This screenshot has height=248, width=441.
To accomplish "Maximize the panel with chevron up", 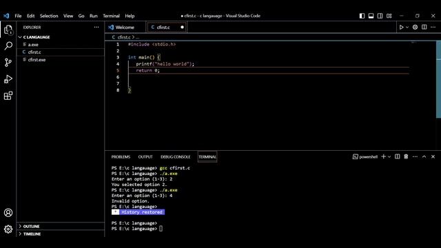I will [424, 156].
